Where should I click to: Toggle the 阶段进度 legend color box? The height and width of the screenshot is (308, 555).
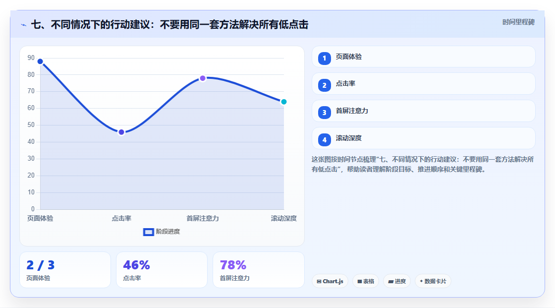pyautogui.click(x=148, y=232)
